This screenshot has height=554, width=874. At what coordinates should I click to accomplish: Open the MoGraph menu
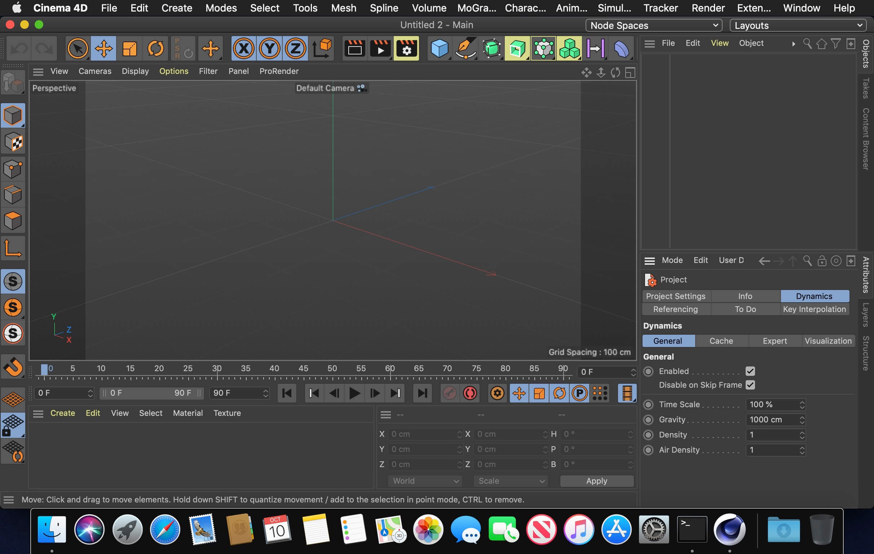(x=476, y=8)
